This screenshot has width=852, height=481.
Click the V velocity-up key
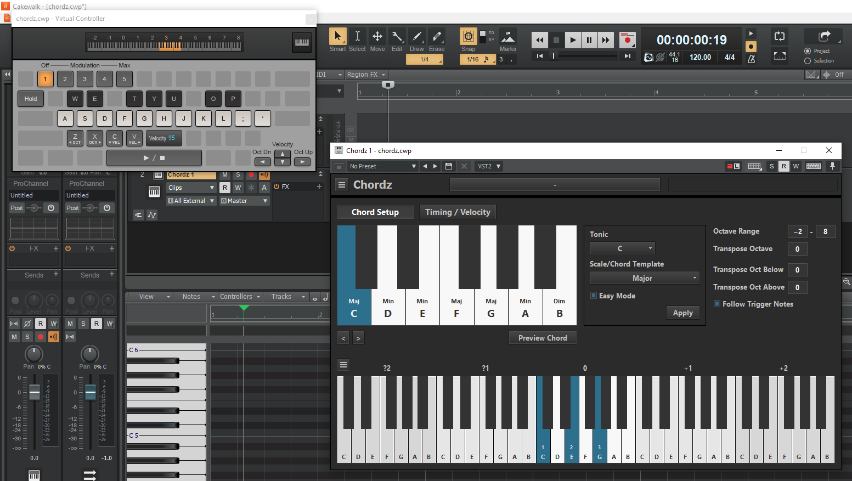coord(134,138)
